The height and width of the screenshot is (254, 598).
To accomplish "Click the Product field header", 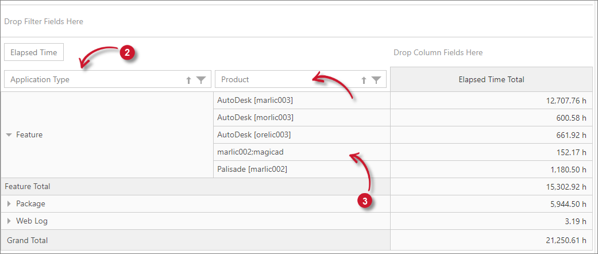I will point(300,79).
